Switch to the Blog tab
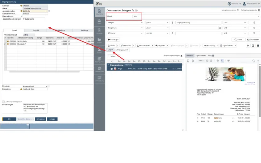 tap(211, 56)
